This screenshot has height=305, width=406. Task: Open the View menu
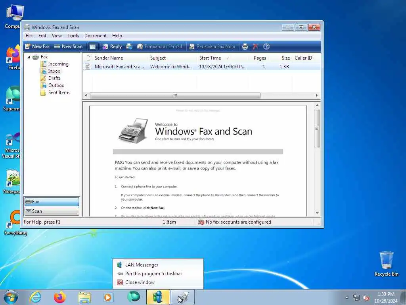[57, 35]
